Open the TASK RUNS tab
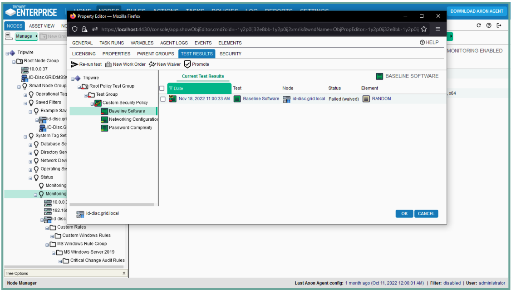The height and width of the screenshot is (290, 511). pos(112,43)
